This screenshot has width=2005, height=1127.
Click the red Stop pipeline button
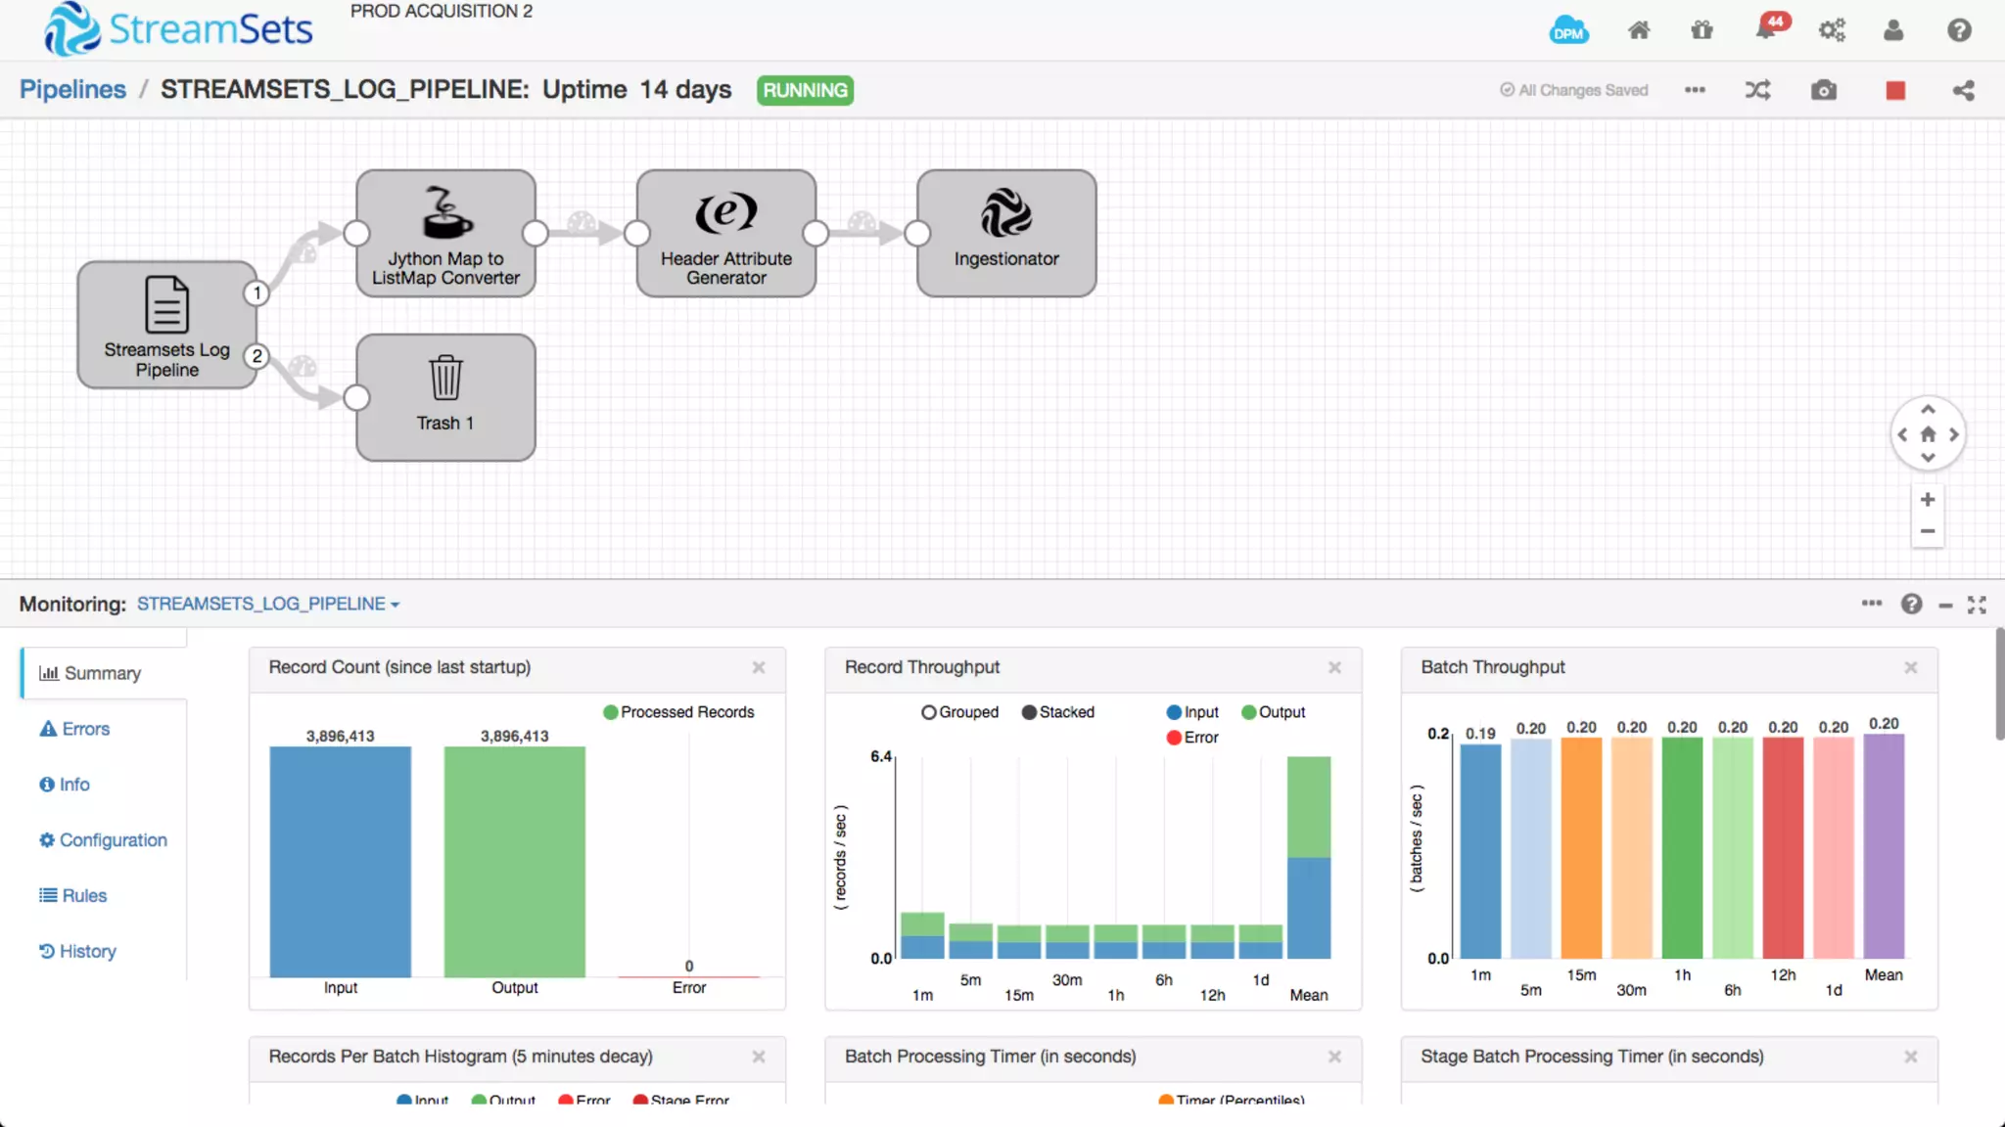[1895, 90]
